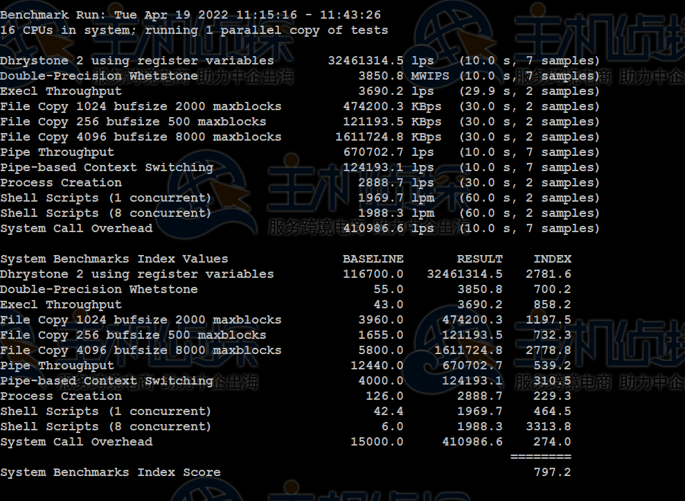Click the Dhrystone index value 2781.6

tap(549, 274)
